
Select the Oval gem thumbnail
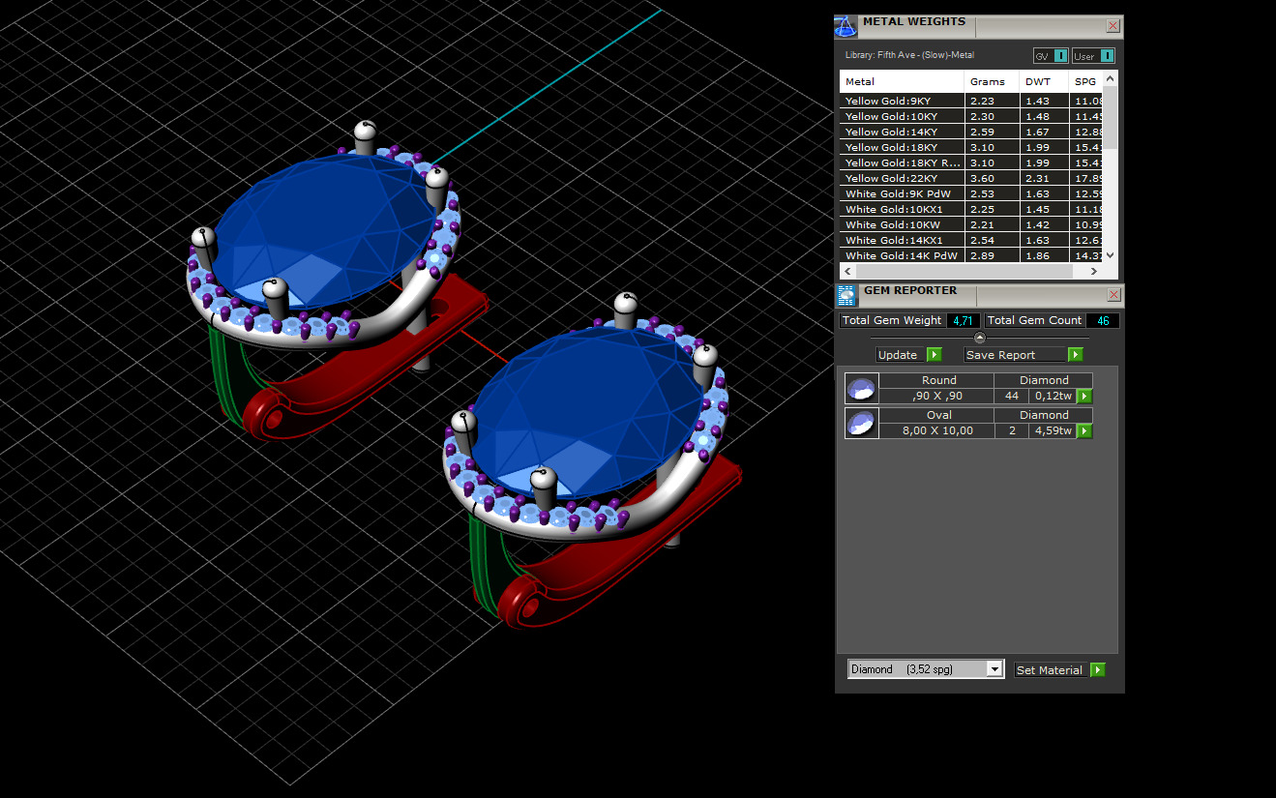pyautogui.click(x=861, y=424)
